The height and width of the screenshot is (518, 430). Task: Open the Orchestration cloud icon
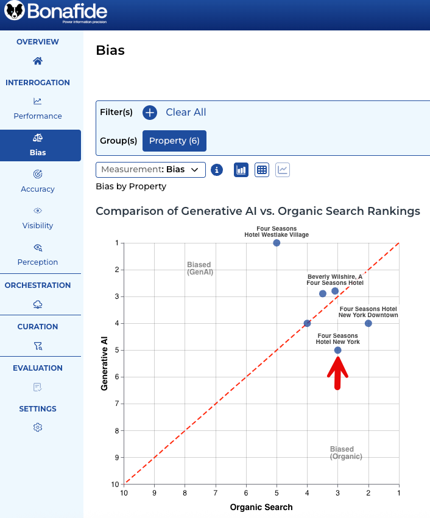coord(38,304)
